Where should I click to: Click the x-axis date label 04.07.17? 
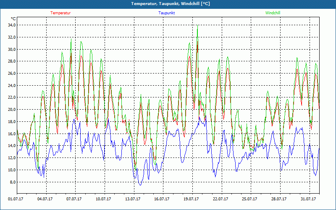click(x=45, y=199)
